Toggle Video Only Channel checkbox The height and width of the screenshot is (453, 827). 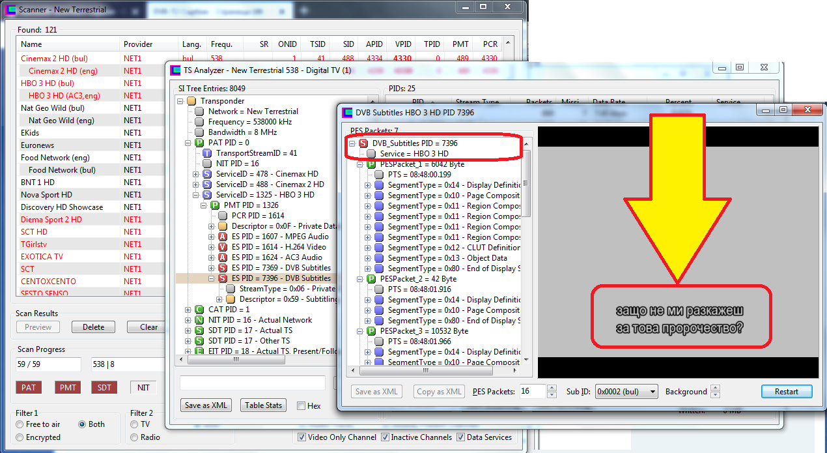coord(301,437)
